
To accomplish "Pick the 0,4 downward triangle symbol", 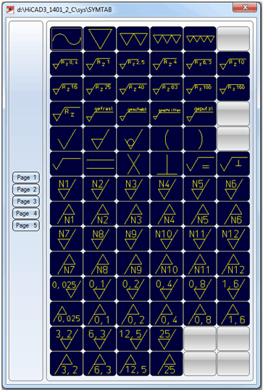I will point(167,289).
